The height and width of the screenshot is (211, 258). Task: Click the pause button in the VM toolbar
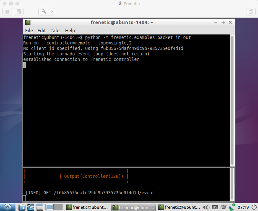(7, 12)
